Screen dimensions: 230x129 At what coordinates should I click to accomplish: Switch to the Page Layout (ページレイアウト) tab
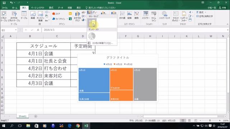click(x=37, y=8)
